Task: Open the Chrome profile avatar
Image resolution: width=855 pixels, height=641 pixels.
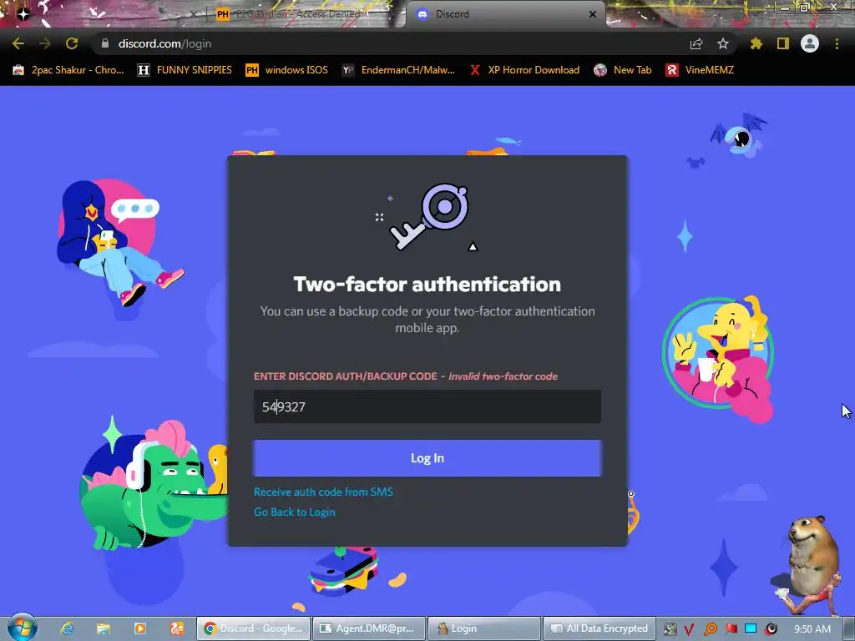Action: pos(810,43)
